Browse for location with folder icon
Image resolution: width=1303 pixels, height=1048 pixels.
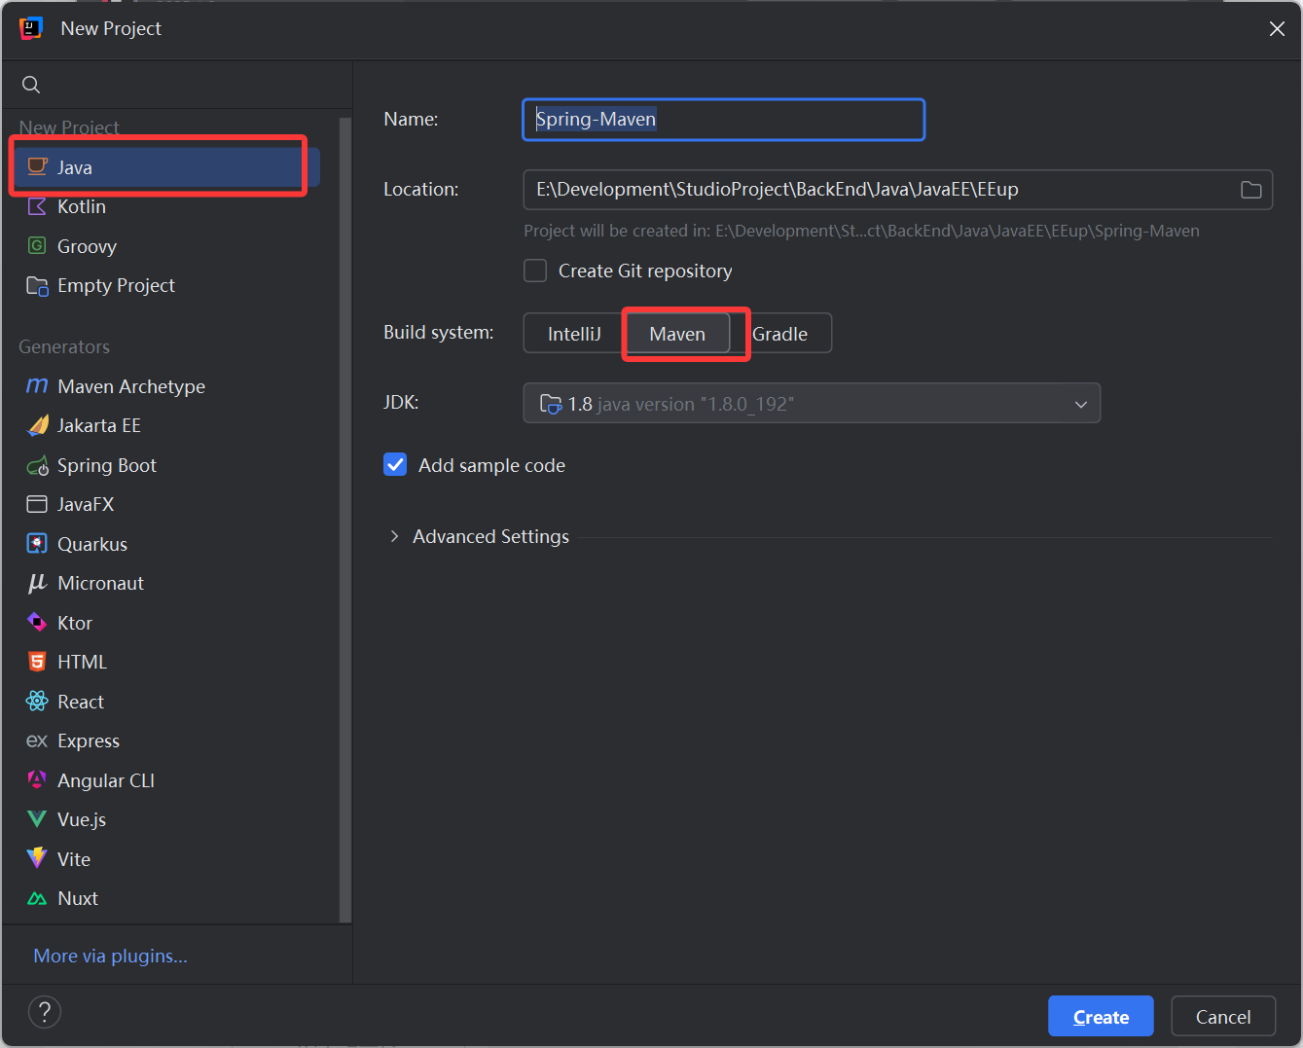pyautogui.click(x=1251, y=190)
